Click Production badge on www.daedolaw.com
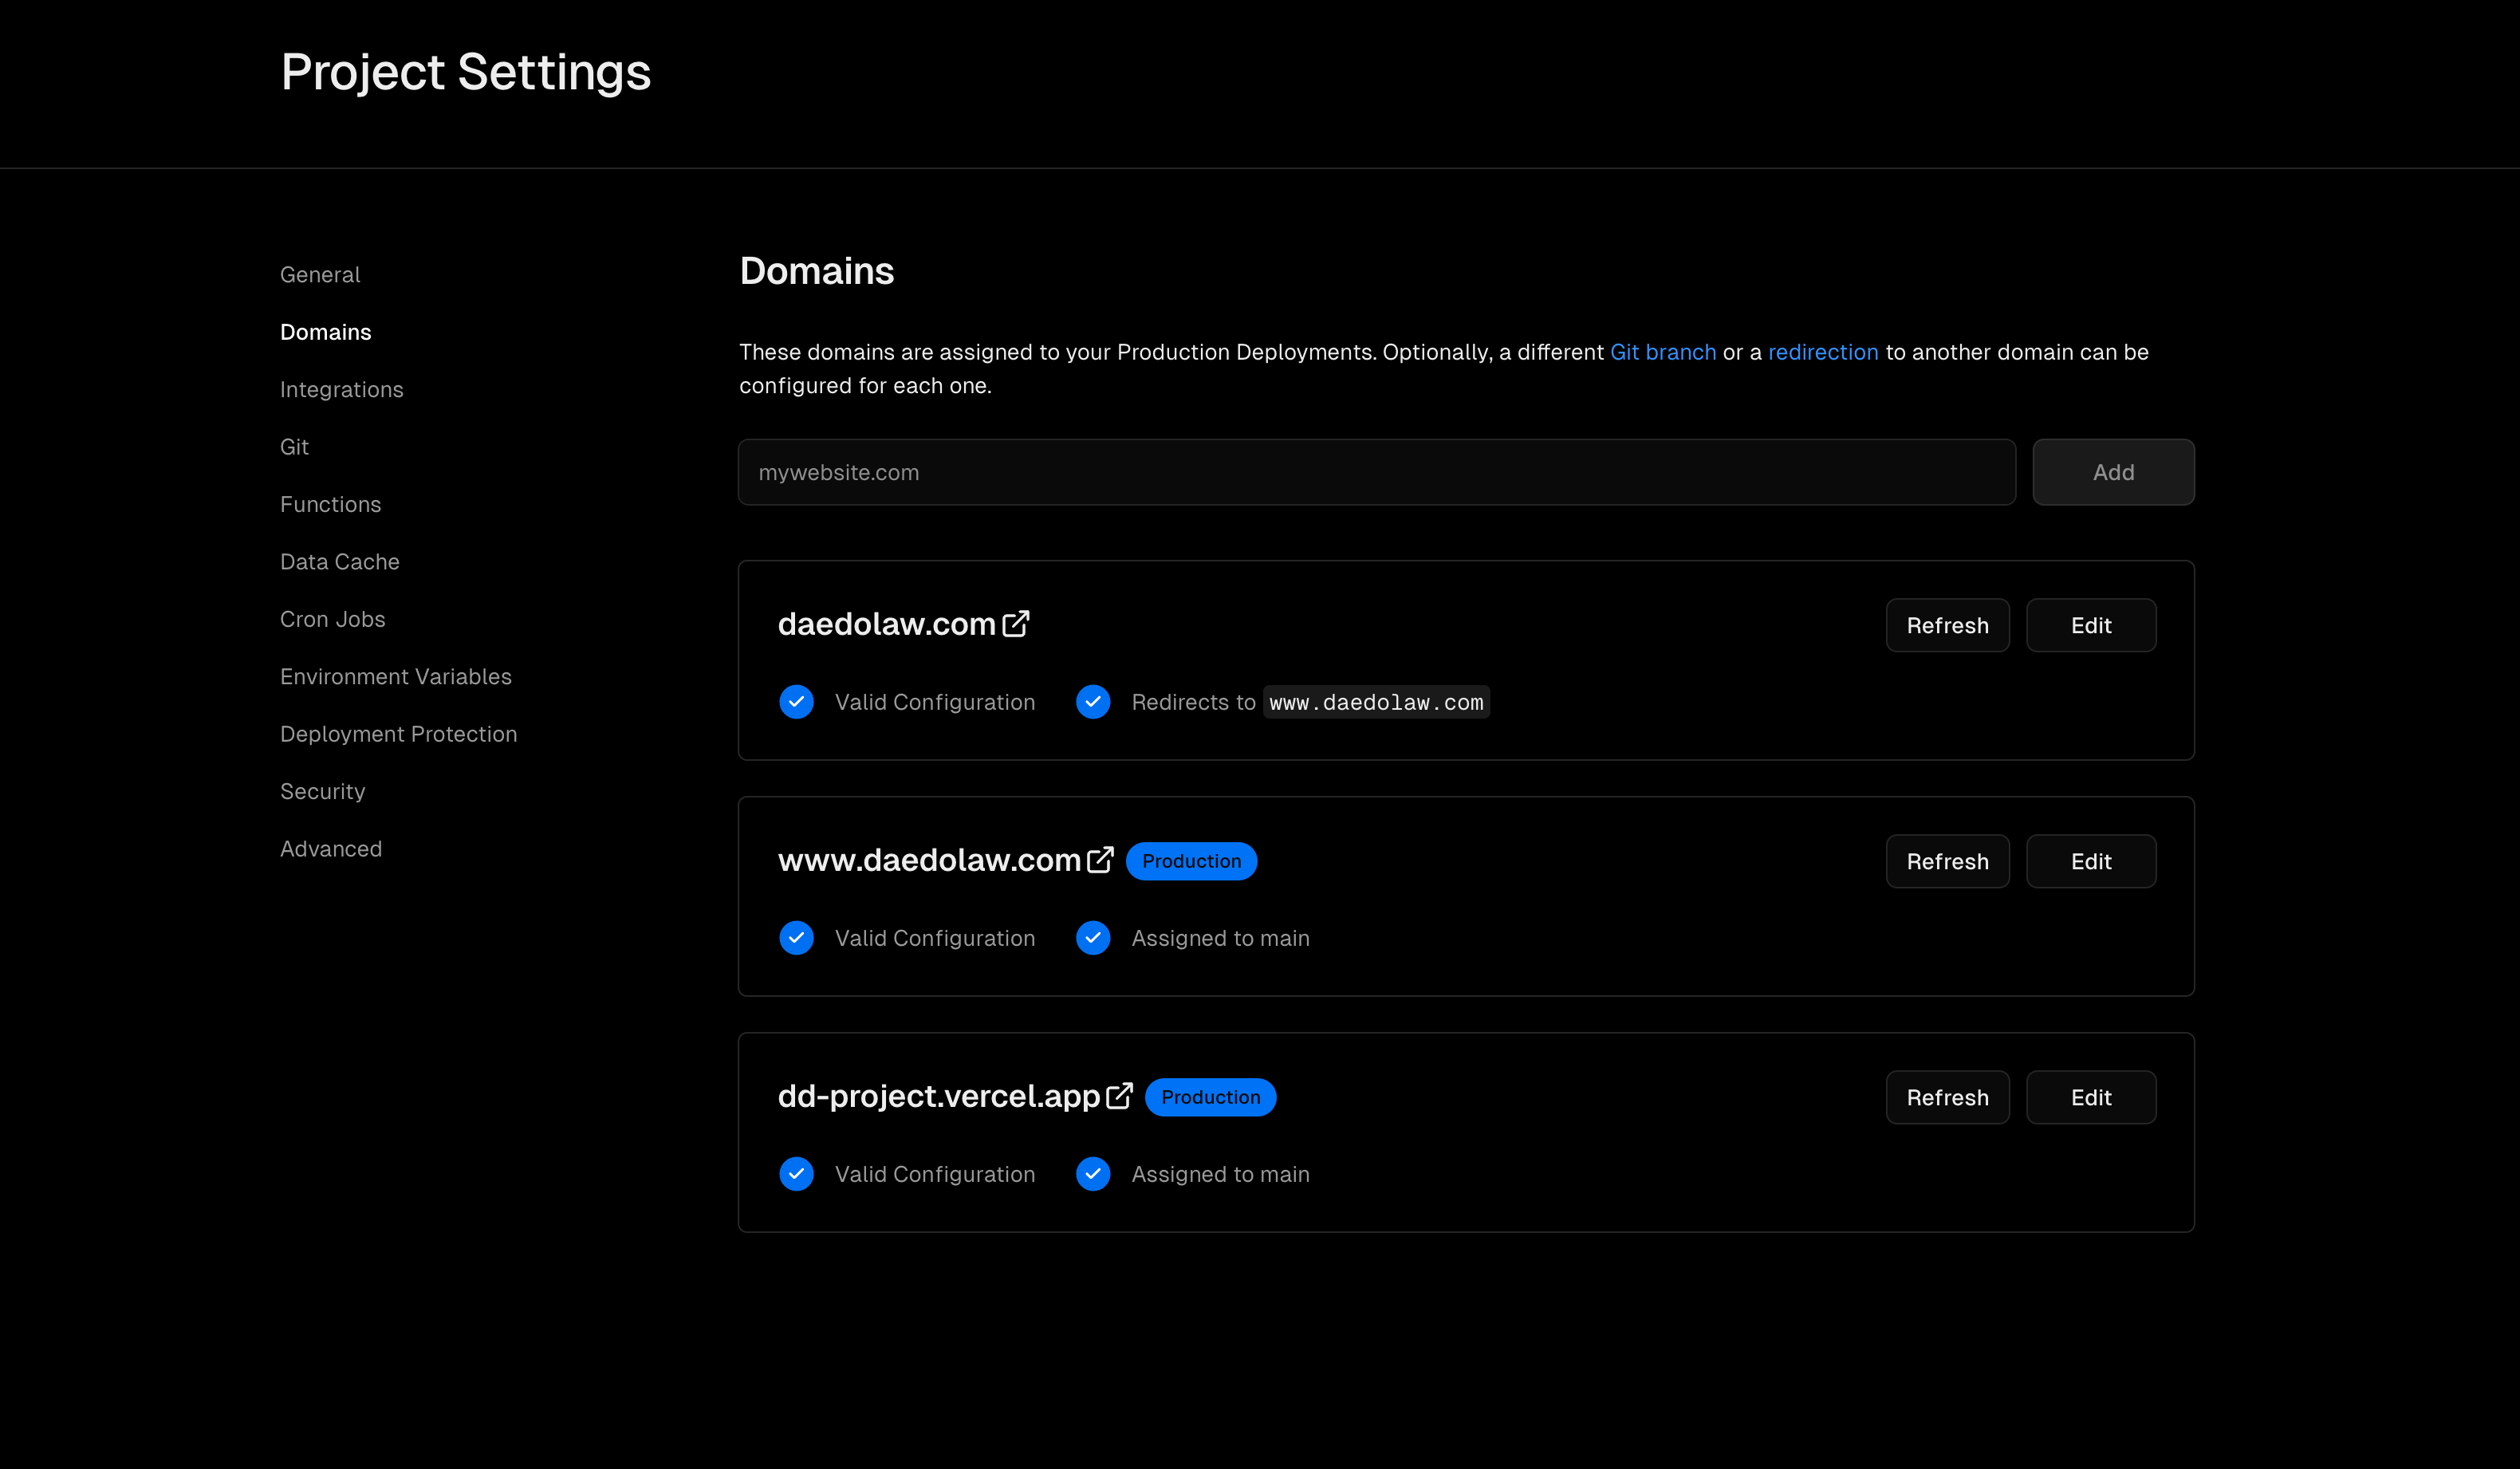Viewport: 2520px width, 1469px height. [1192, 861]
